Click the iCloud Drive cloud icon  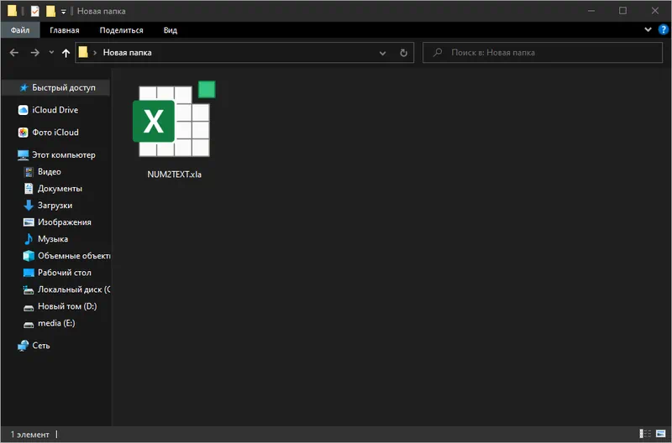pos(24,110)
